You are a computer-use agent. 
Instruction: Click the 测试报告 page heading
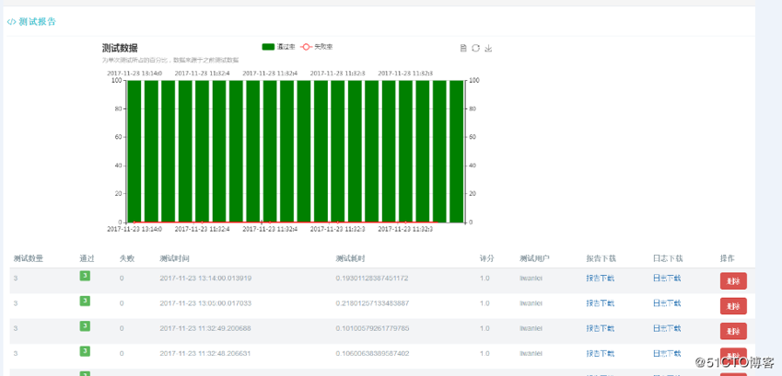point(37,22)
